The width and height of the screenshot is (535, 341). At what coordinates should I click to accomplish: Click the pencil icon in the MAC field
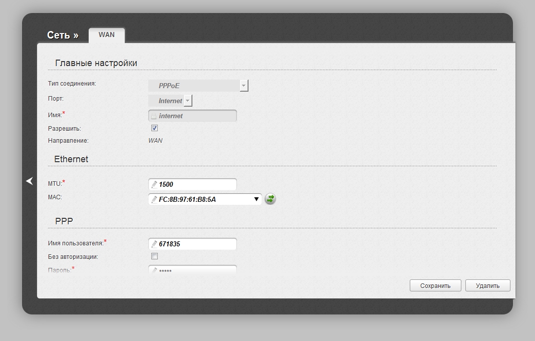click(154, 200)
